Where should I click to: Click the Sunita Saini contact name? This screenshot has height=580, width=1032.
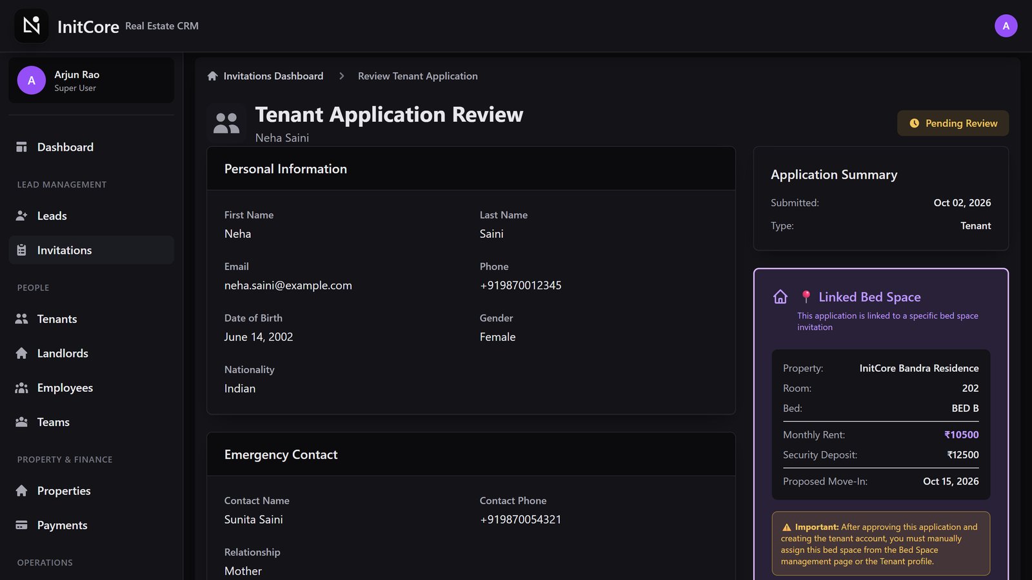[253, 519]
